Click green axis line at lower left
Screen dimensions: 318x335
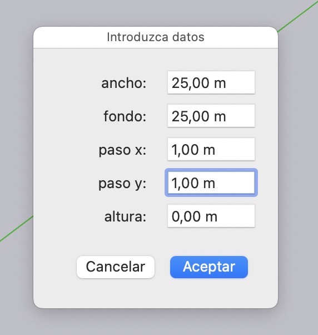(16, 229)
